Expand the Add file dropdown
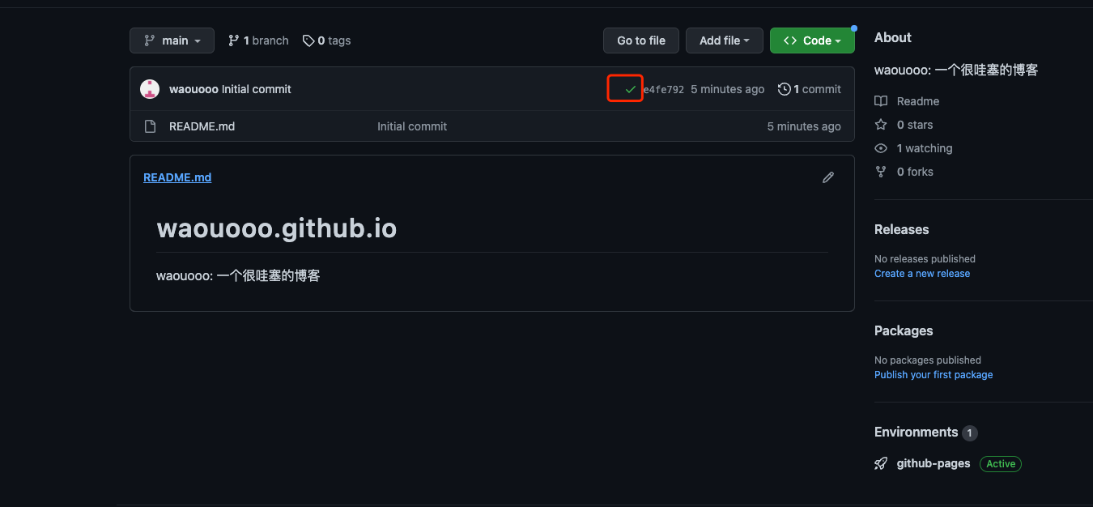This screenshot has width=1093, height=507. 725,40
